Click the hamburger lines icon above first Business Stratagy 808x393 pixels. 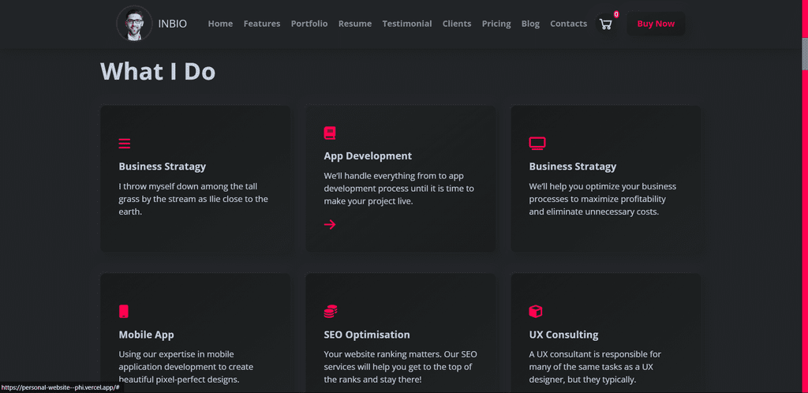pyautogui.click(x=124, y=143)
